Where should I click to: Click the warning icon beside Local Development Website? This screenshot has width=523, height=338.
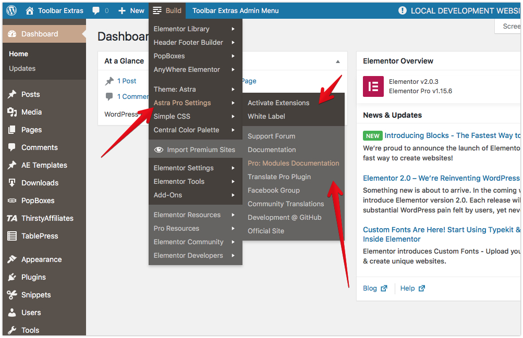pyautogui.click(x=403, y=10)
